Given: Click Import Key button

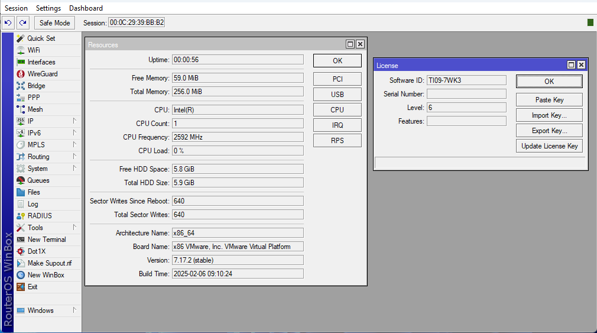Looking at the screenshot, I should tap(549, 115).
